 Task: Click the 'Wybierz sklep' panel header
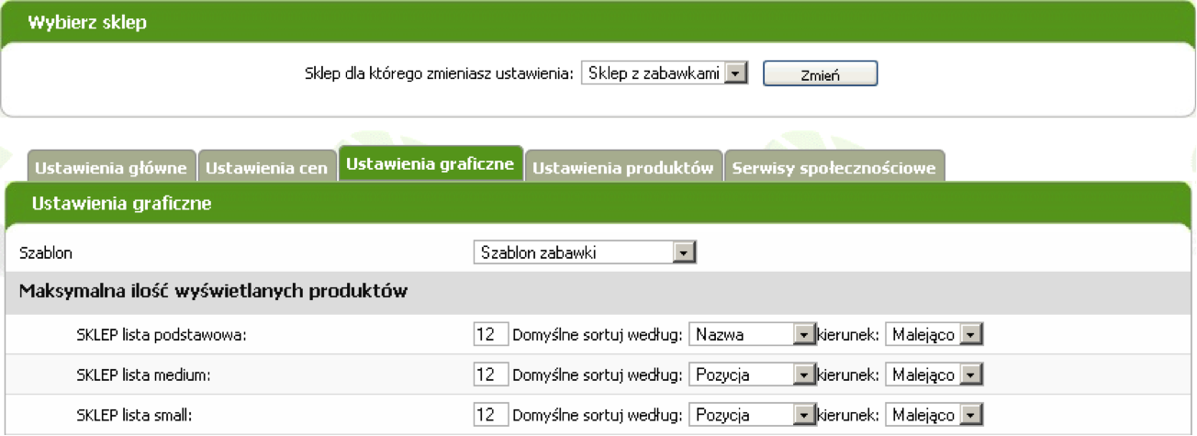click(x=87, y=23)
